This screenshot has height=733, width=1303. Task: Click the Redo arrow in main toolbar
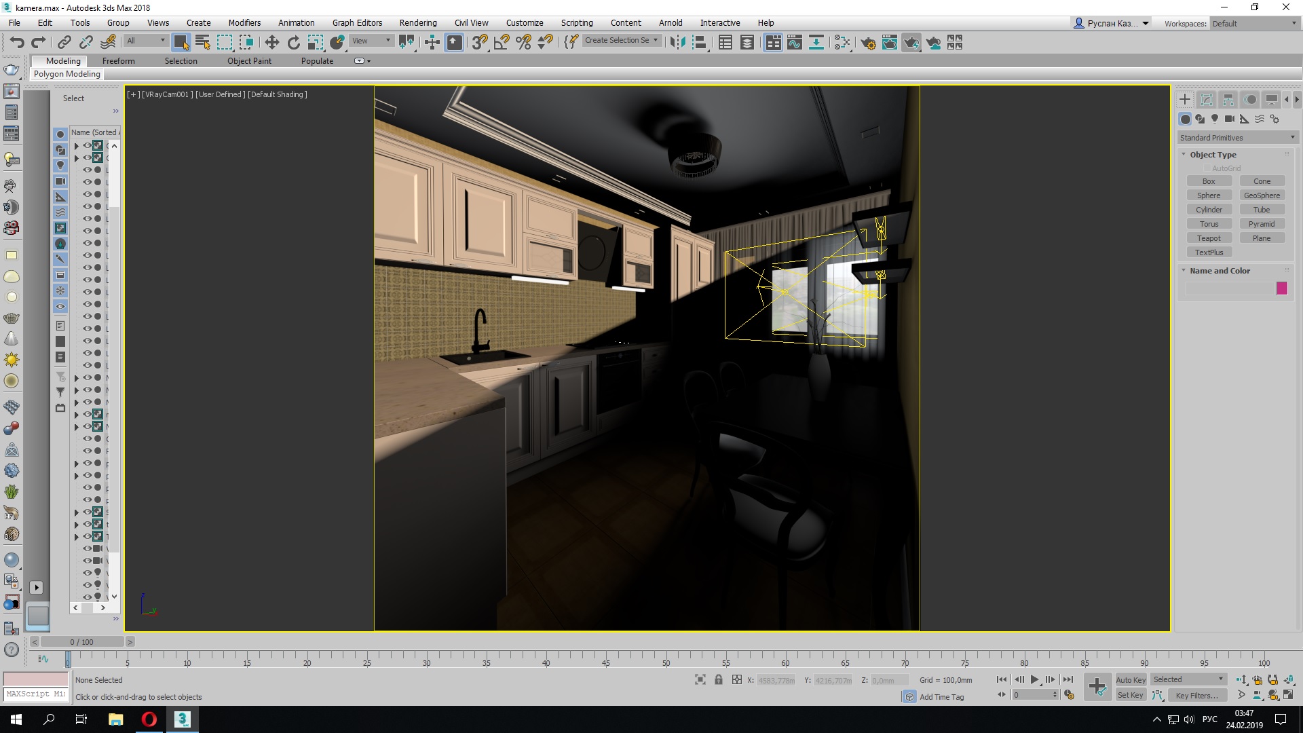(39, 43)
